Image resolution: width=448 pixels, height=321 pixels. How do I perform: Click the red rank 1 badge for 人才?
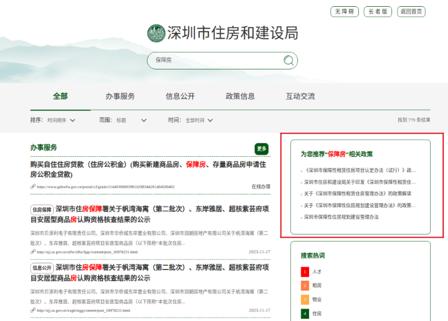pyautogui.click(x=305, y=272)
